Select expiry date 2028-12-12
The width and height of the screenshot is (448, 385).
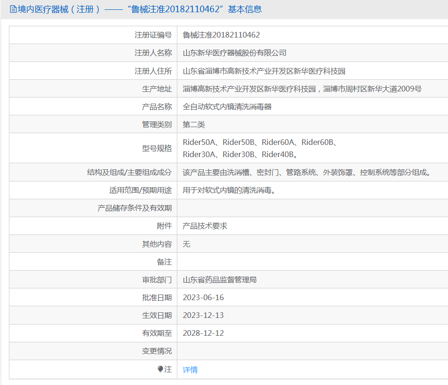(203, 333)
